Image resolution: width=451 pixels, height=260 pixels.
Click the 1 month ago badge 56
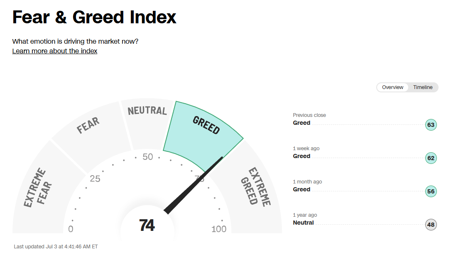431,191
